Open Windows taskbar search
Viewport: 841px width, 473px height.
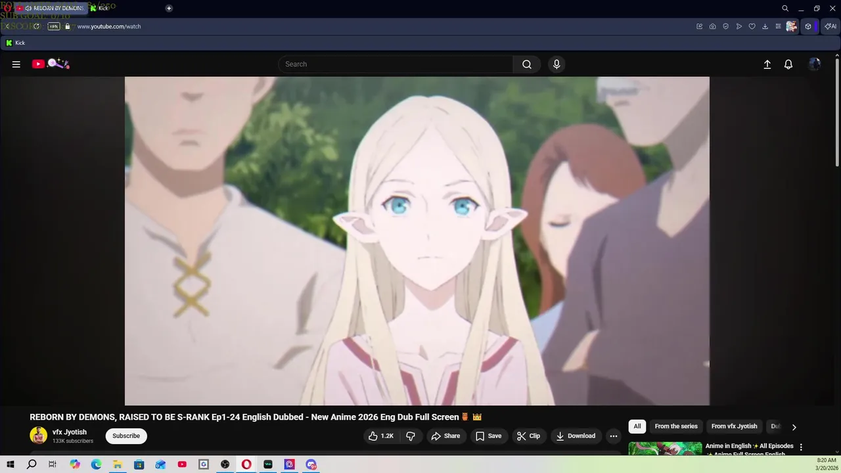point(32,464)
